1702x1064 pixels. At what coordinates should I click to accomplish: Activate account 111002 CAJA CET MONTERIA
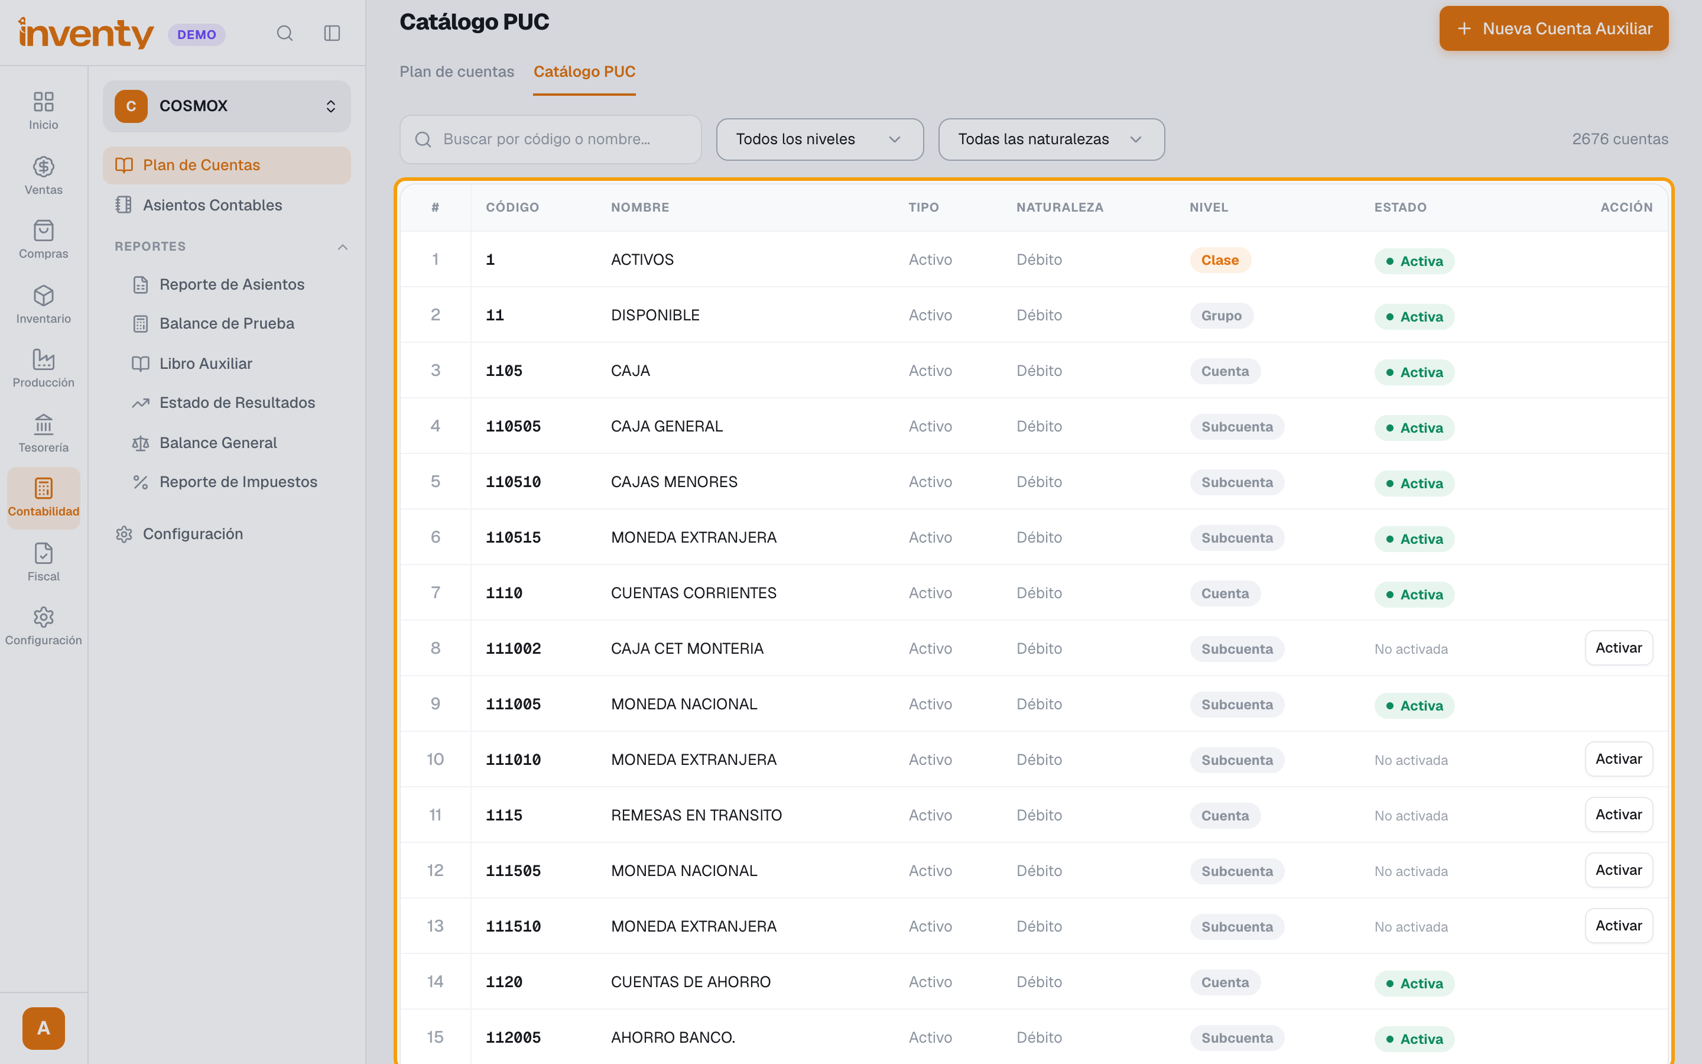coord(1618,648)
